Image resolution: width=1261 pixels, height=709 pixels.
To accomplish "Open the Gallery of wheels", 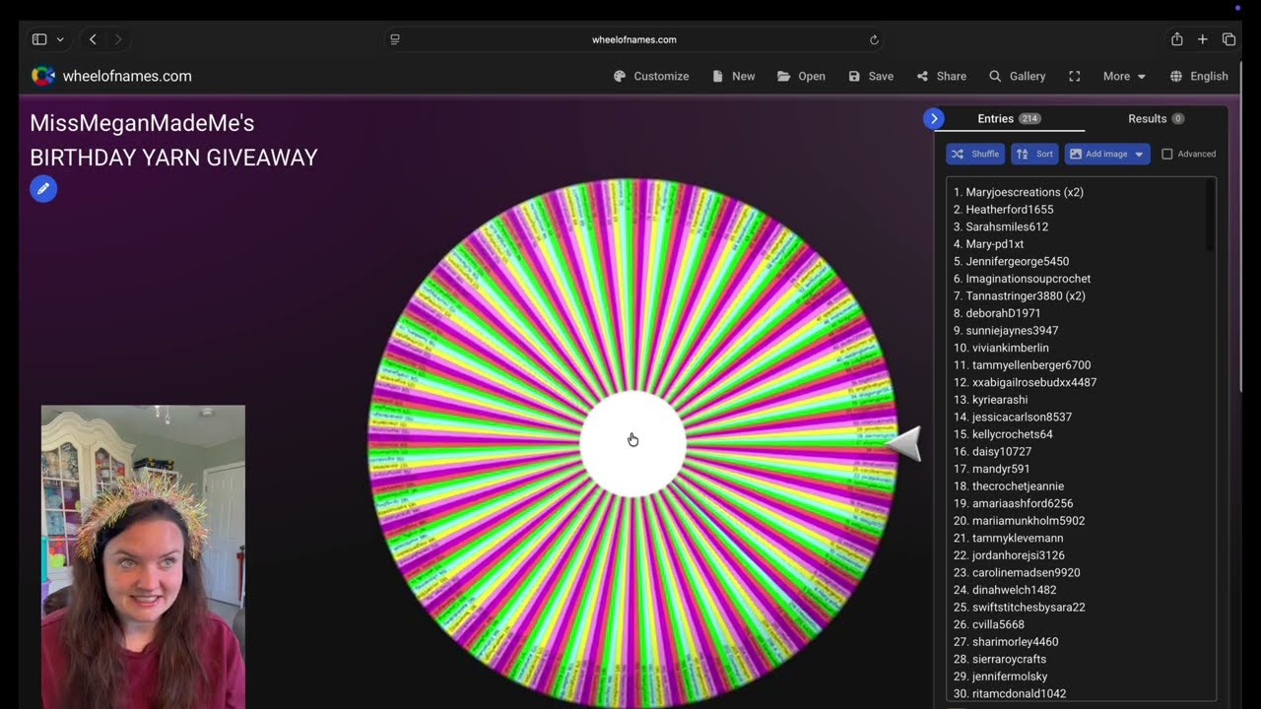I will [1018, 76].
